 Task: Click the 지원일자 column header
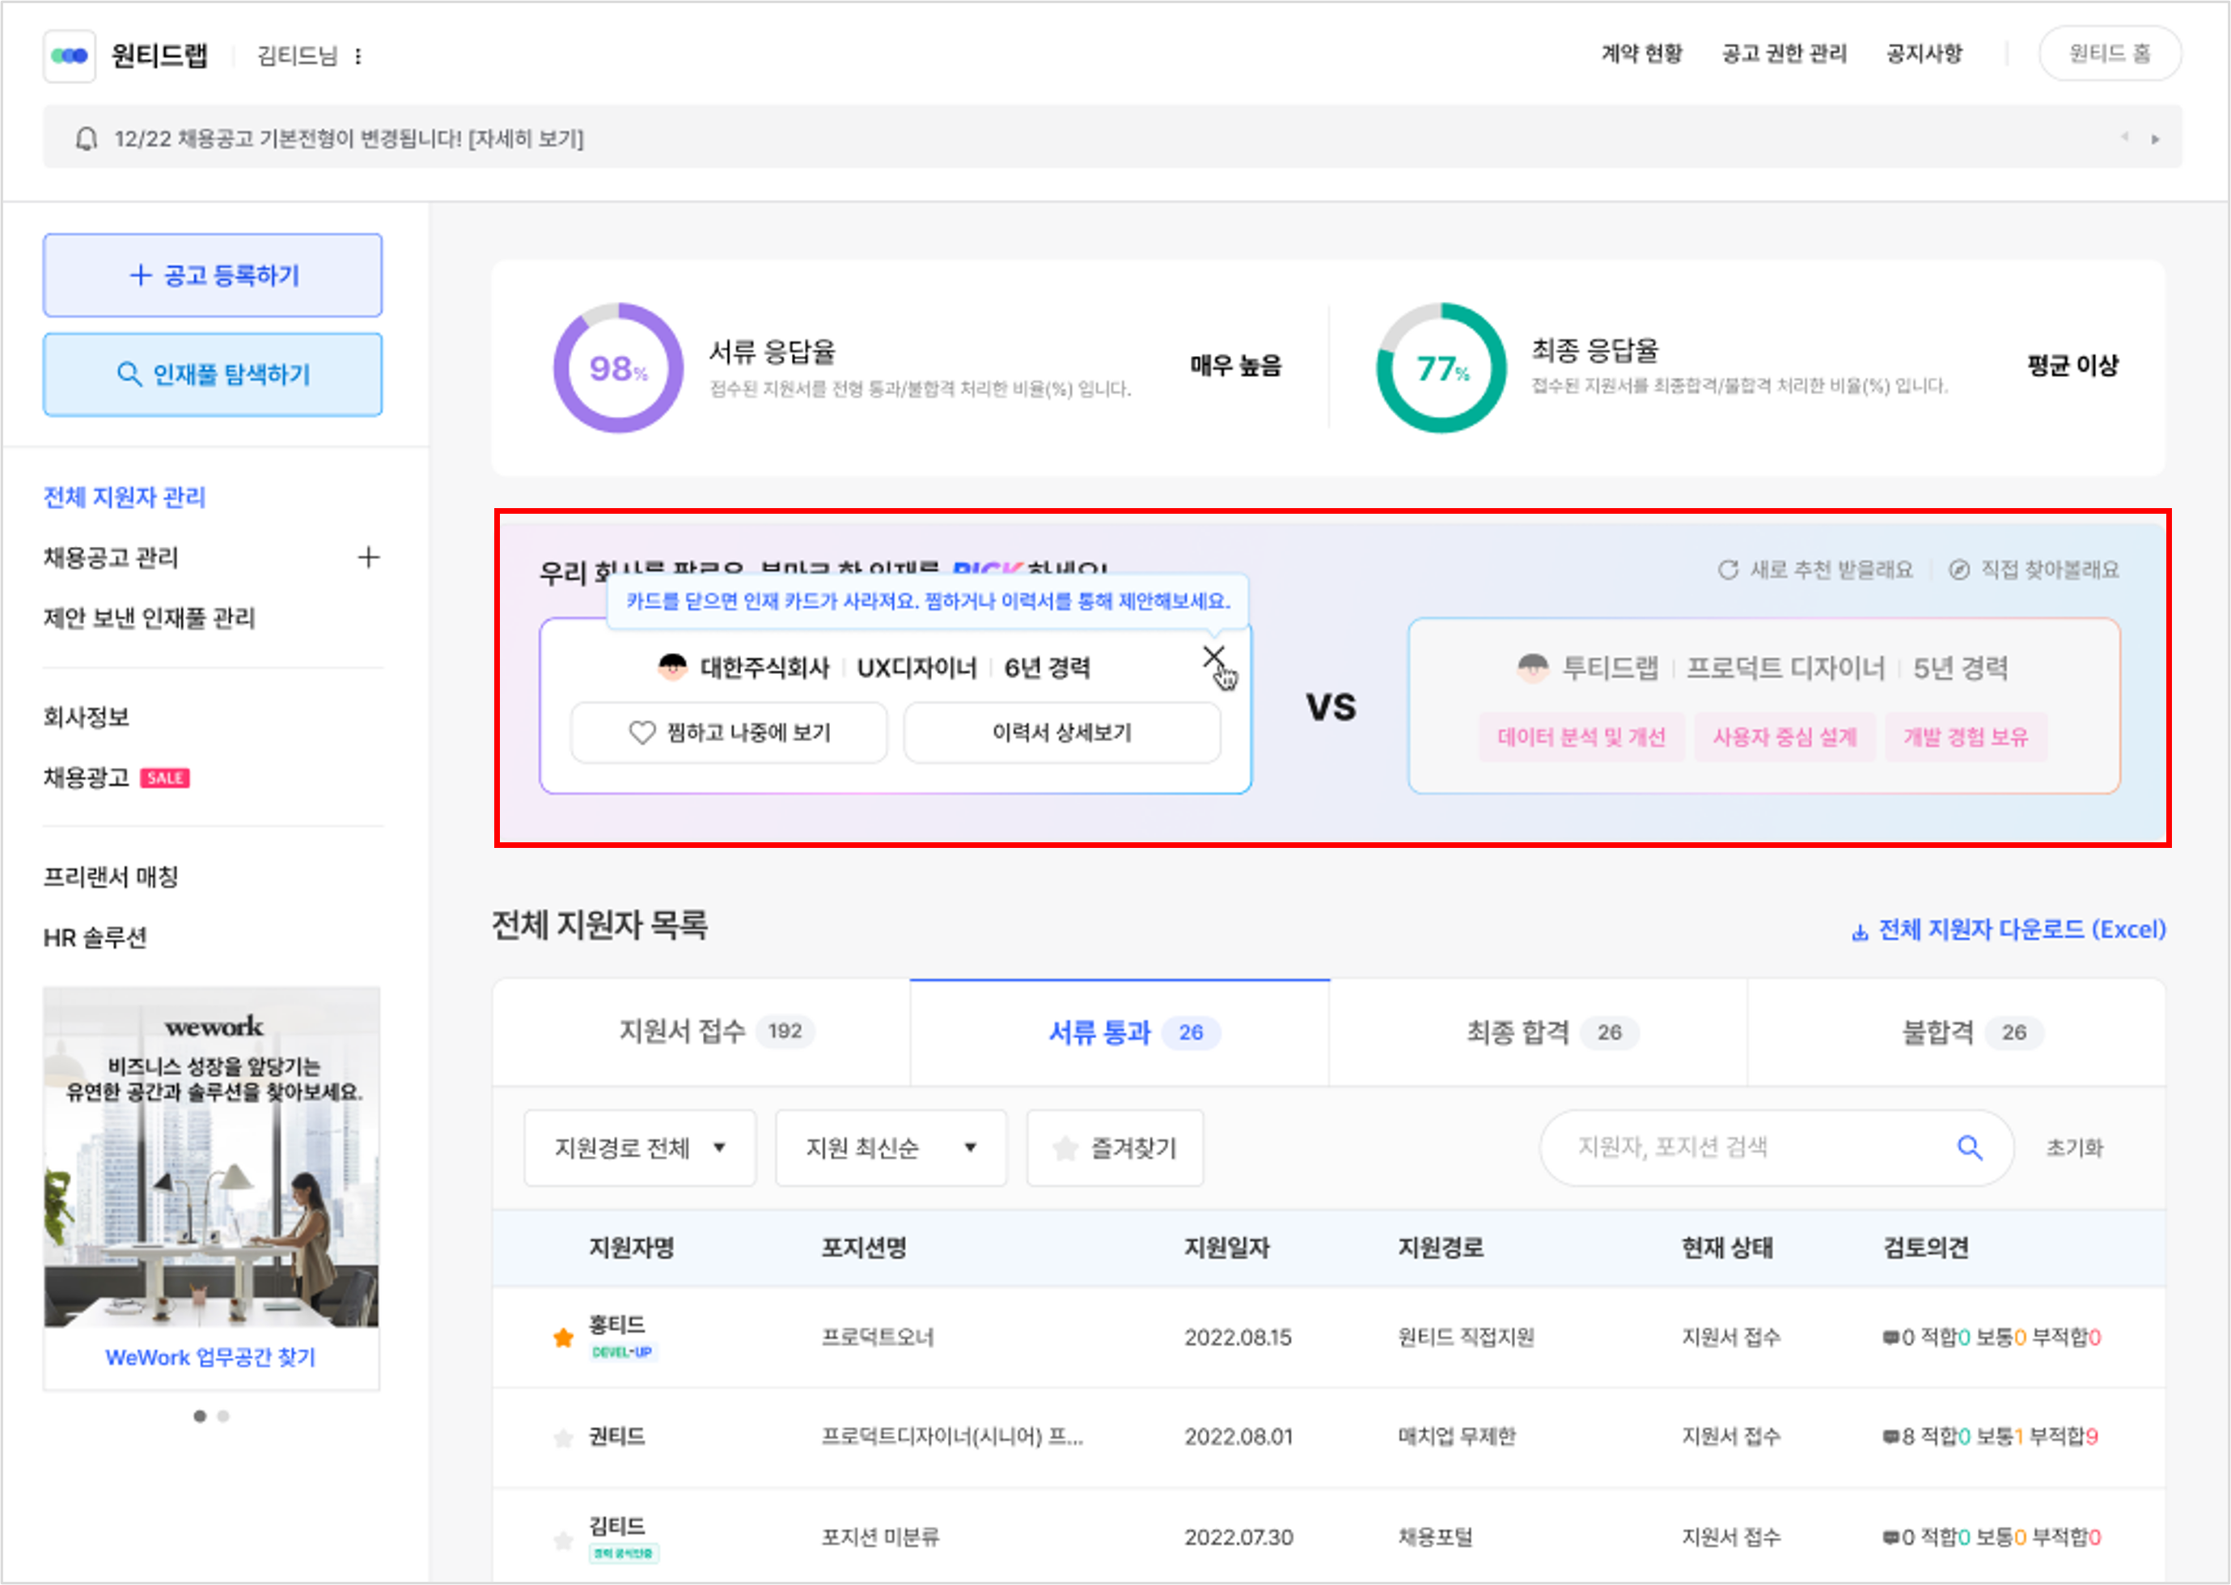[1226, 1248]
